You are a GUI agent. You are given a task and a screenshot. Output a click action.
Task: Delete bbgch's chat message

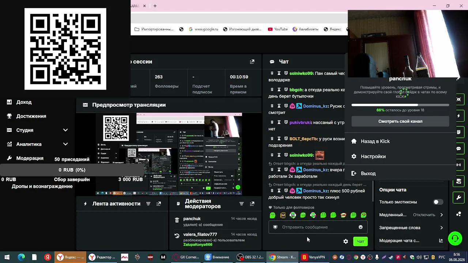[x=272, y=90]
